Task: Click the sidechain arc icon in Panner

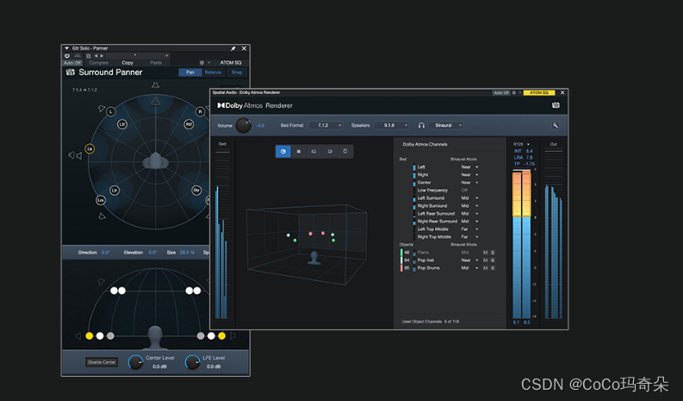Action: [78, 56]
